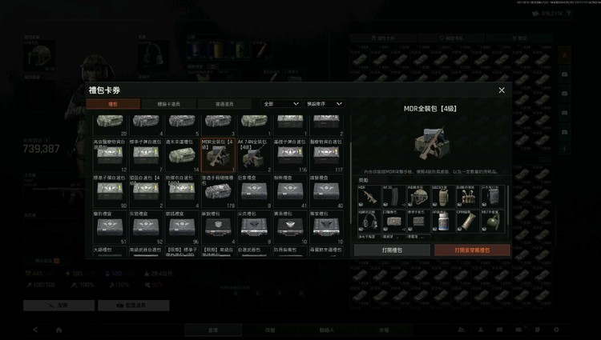
Task: Select the 巨象禮盒 gift box
Action: pyautogui.click(x=254, y=191)
